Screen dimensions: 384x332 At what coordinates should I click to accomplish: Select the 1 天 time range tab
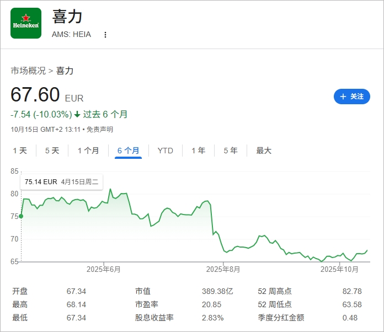(19, 151)
